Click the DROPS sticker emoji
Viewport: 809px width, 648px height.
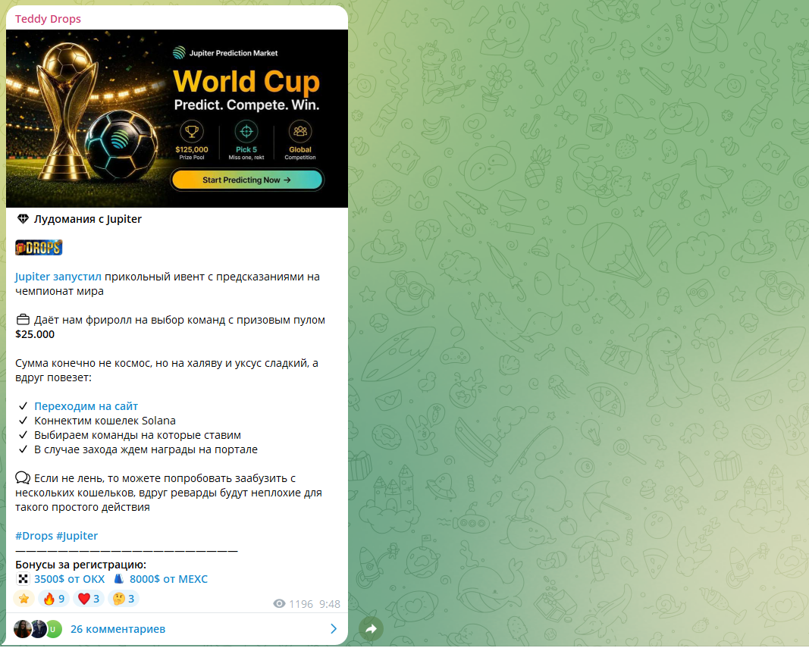39,248
